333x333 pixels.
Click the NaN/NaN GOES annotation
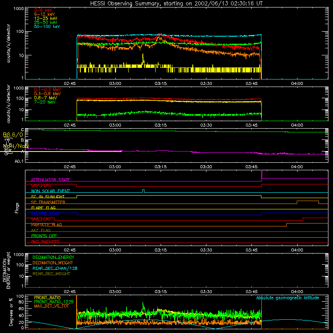click(x=15, y=146)
